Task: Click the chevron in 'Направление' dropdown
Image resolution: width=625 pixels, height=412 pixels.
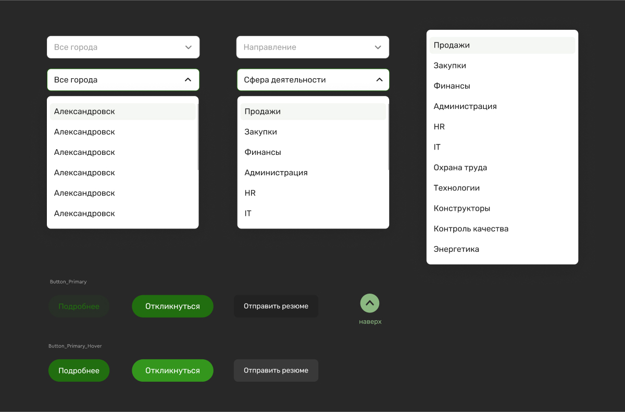Action: pyautogui.click(x=378, y=47)
